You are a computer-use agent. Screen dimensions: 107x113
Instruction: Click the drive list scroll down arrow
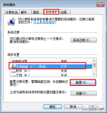(x=94, y=74)
